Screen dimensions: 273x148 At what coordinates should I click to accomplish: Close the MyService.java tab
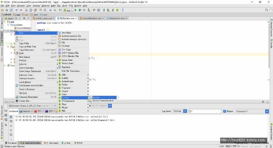pos(76,18)
